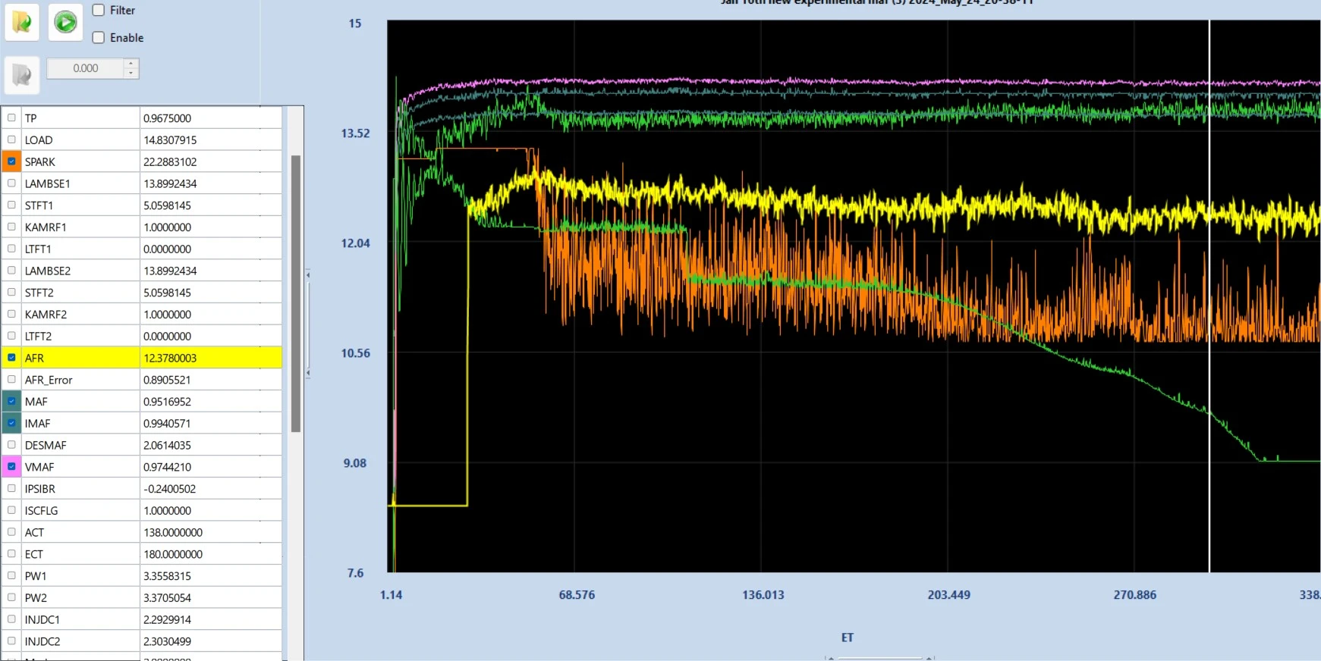Click the panel splitter handle arrows
The height and width of the screenshot is (661, 1321).
click(x=308, y=324)
